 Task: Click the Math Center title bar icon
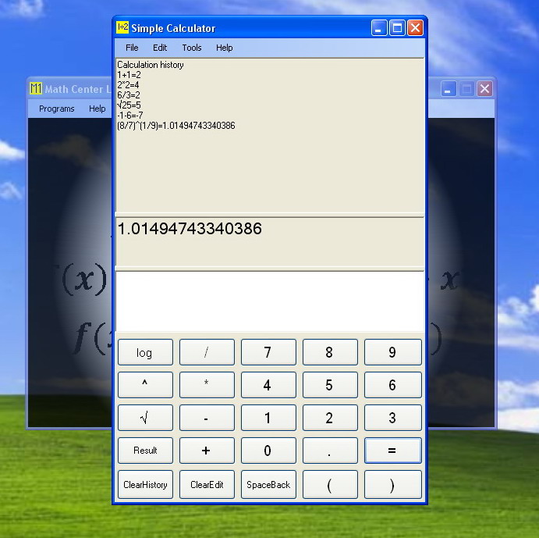[36, 89]
